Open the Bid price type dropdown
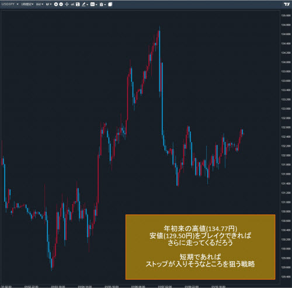The image size is (292, 288). pos(40,4)
